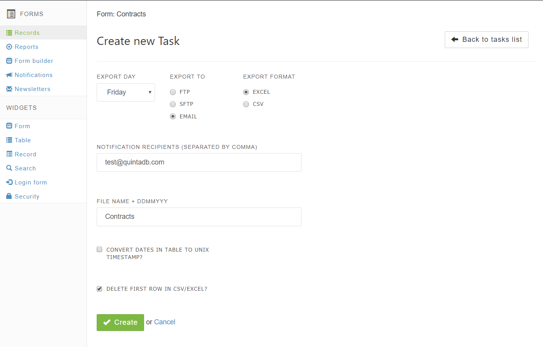Click the EXPORT DAY label

[116, 77]
